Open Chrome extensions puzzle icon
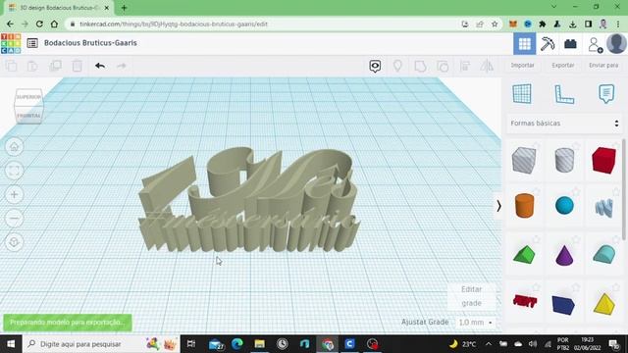The width and height of the screenshot is (628, 353). point(543,24)
